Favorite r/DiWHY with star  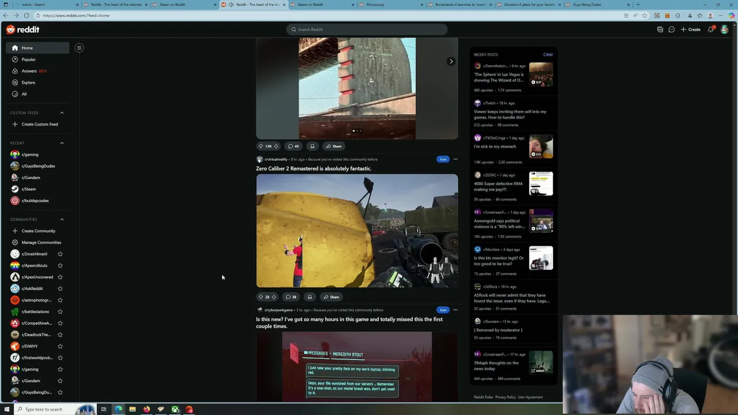(x=60, y=346)
